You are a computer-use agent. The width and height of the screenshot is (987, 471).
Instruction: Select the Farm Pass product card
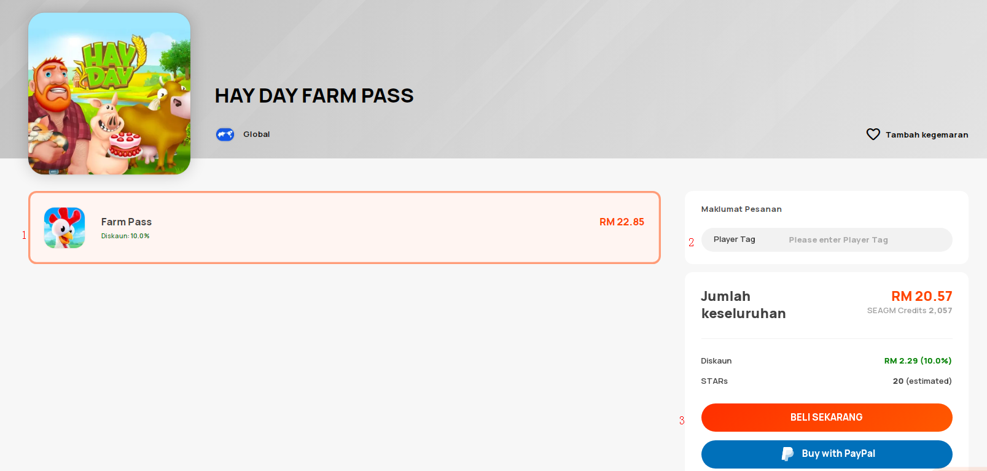[345, 228]
